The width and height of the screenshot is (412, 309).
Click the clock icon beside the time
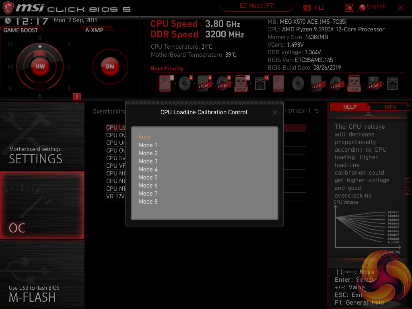[8, 21]
